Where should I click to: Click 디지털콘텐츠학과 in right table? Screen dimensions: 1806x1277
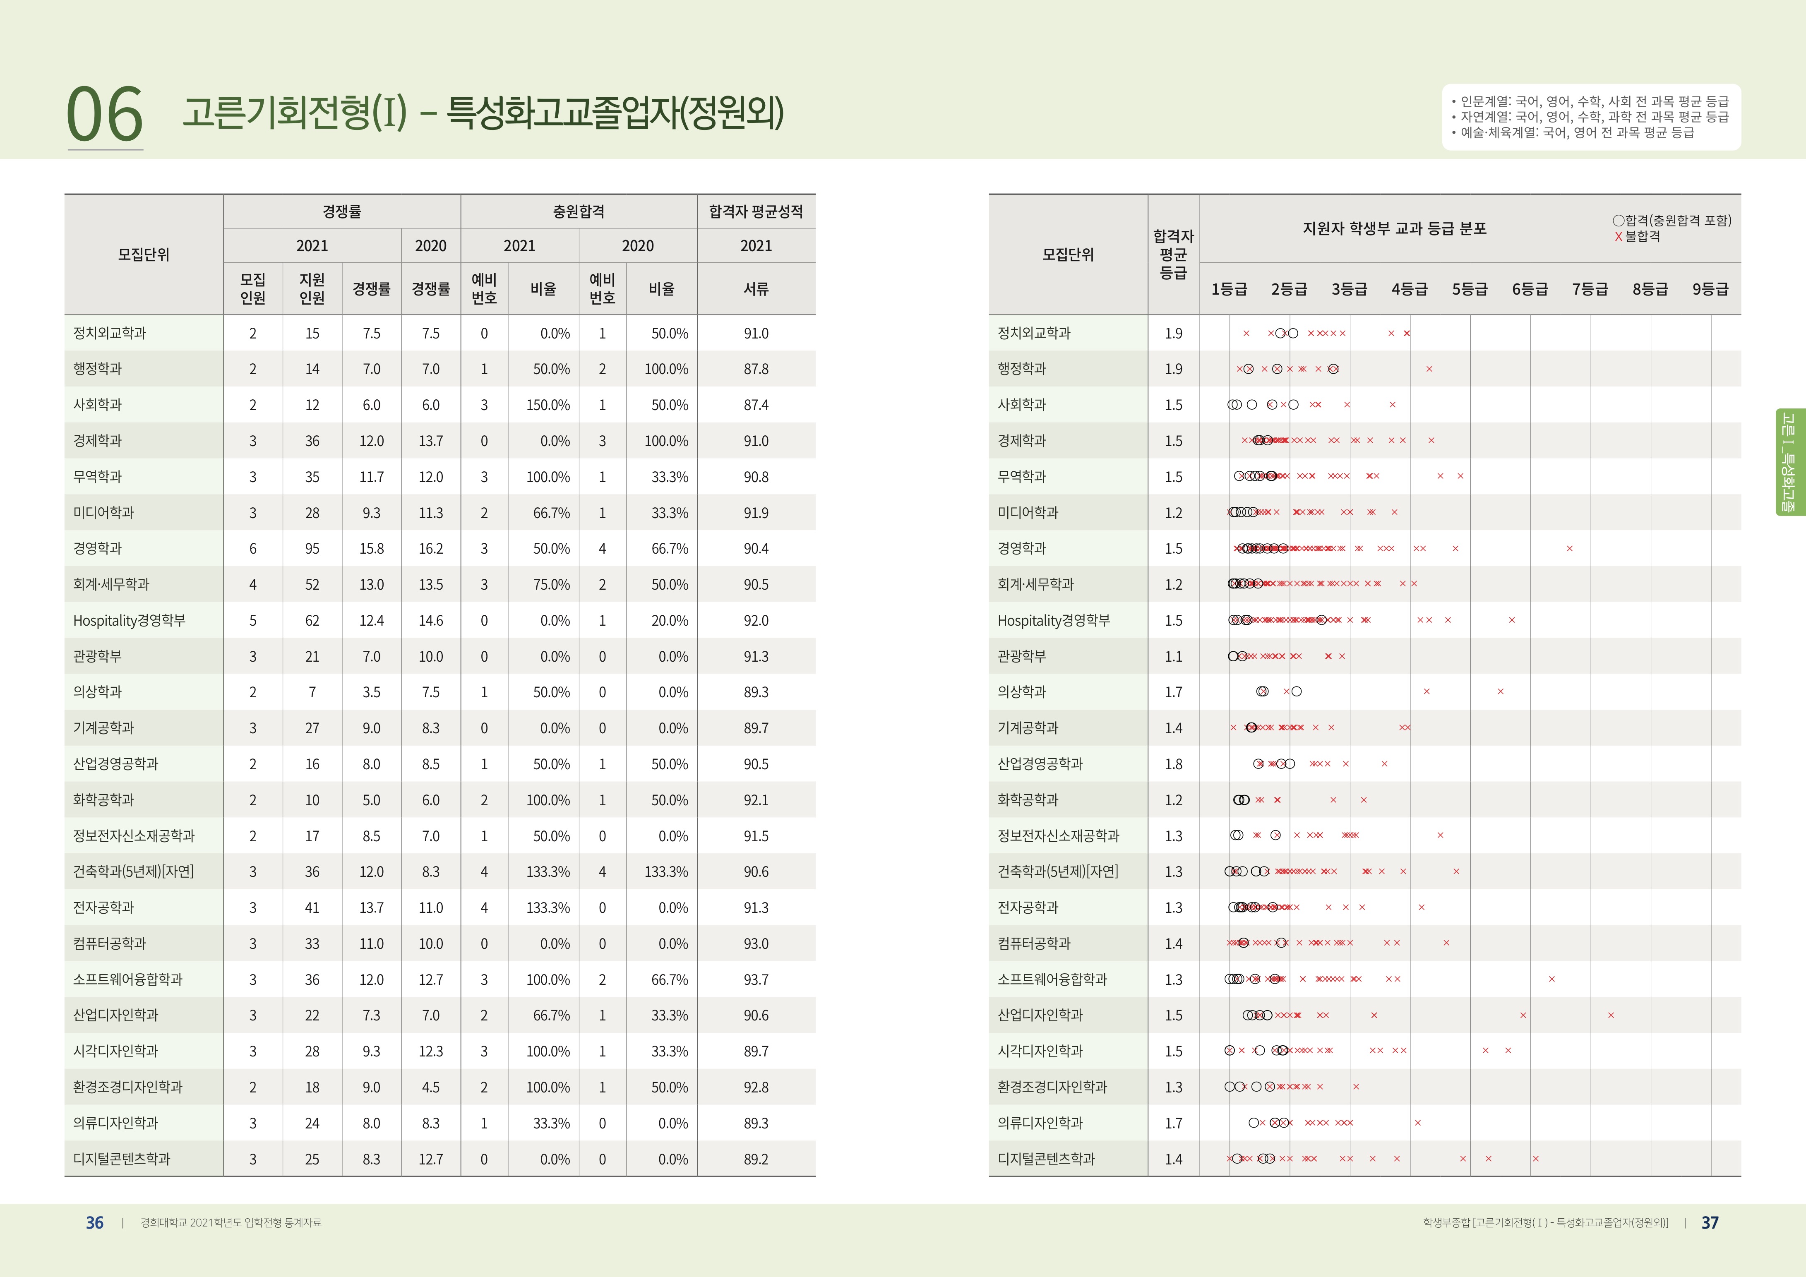pyautogui.click(x=1045, y=1159)
